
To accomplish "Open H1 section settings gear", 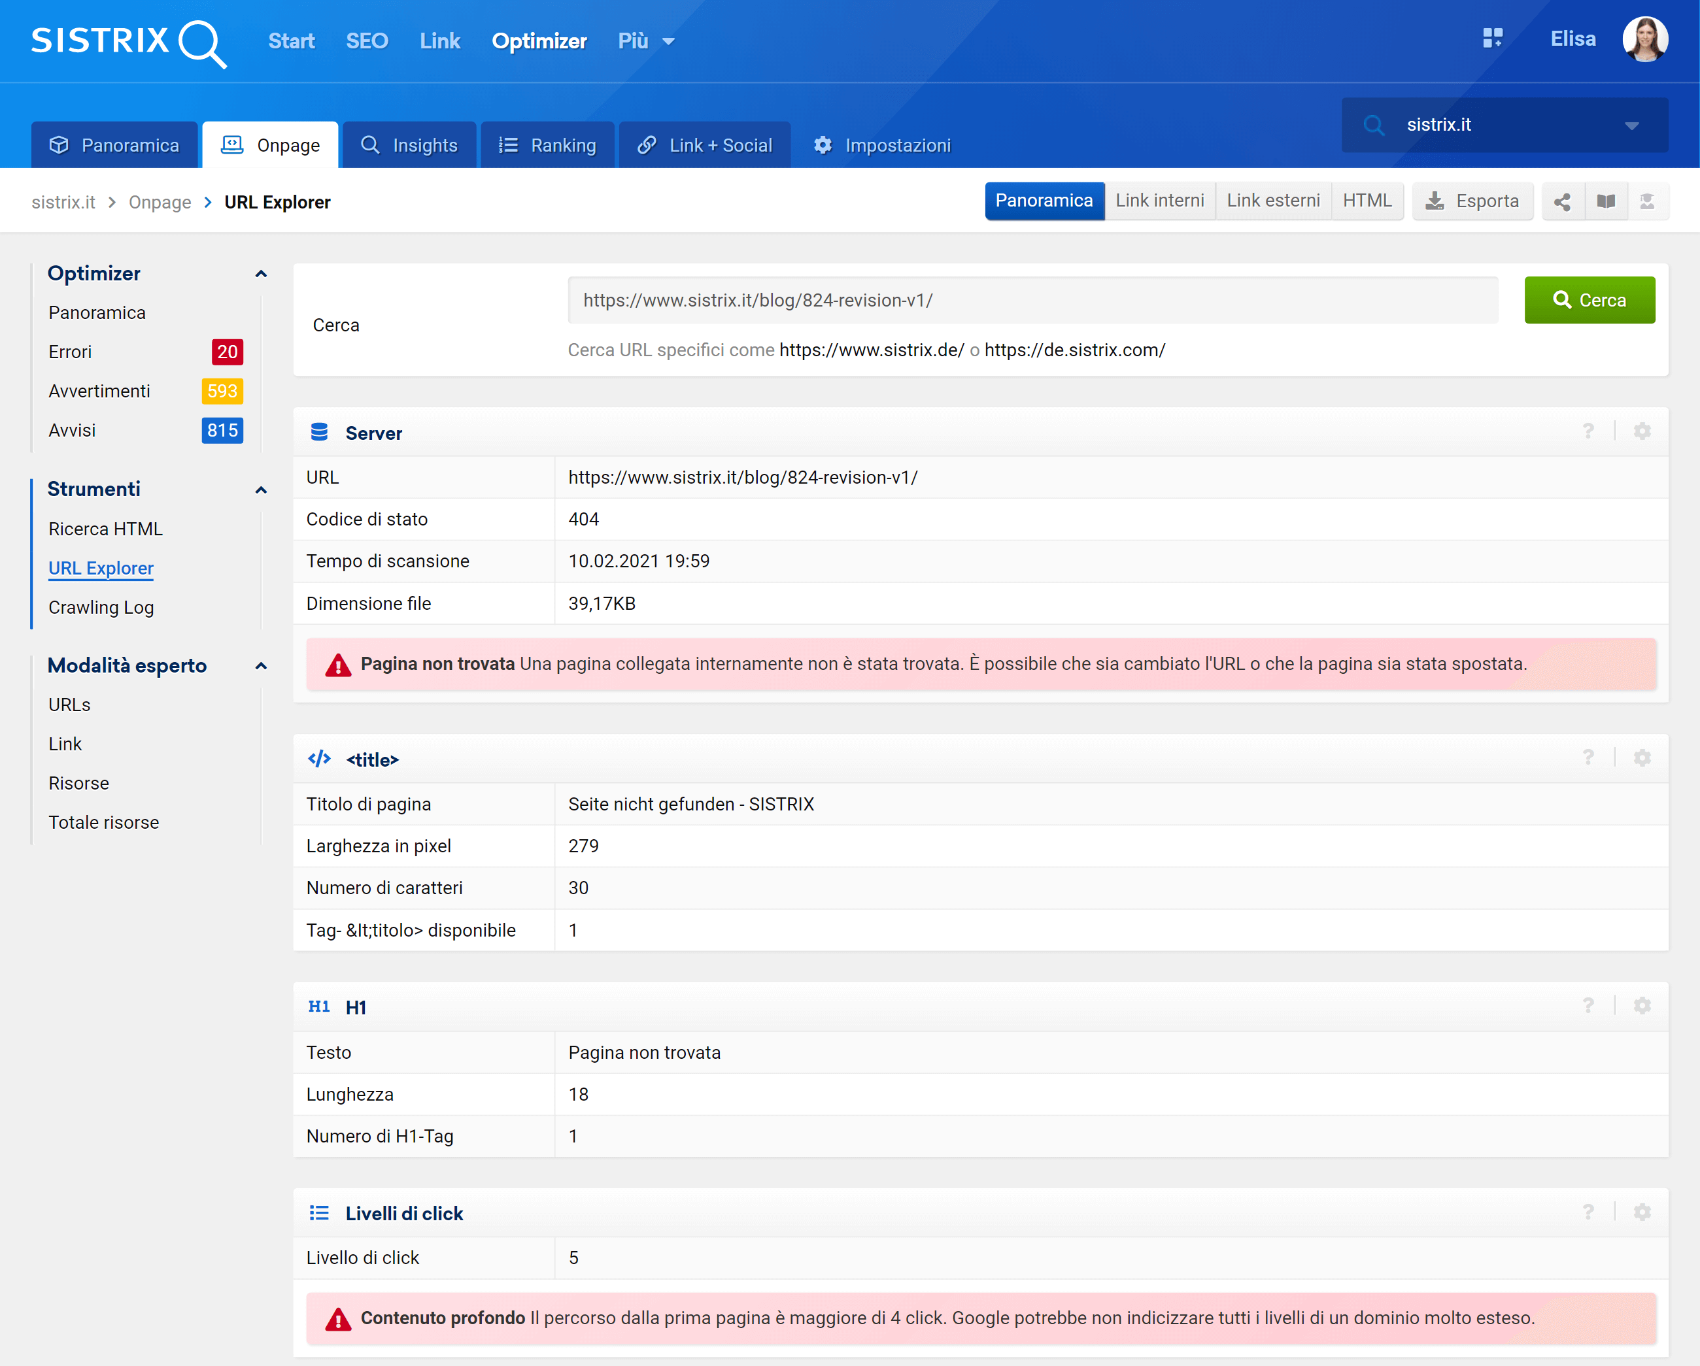I will (1642, 1006).
